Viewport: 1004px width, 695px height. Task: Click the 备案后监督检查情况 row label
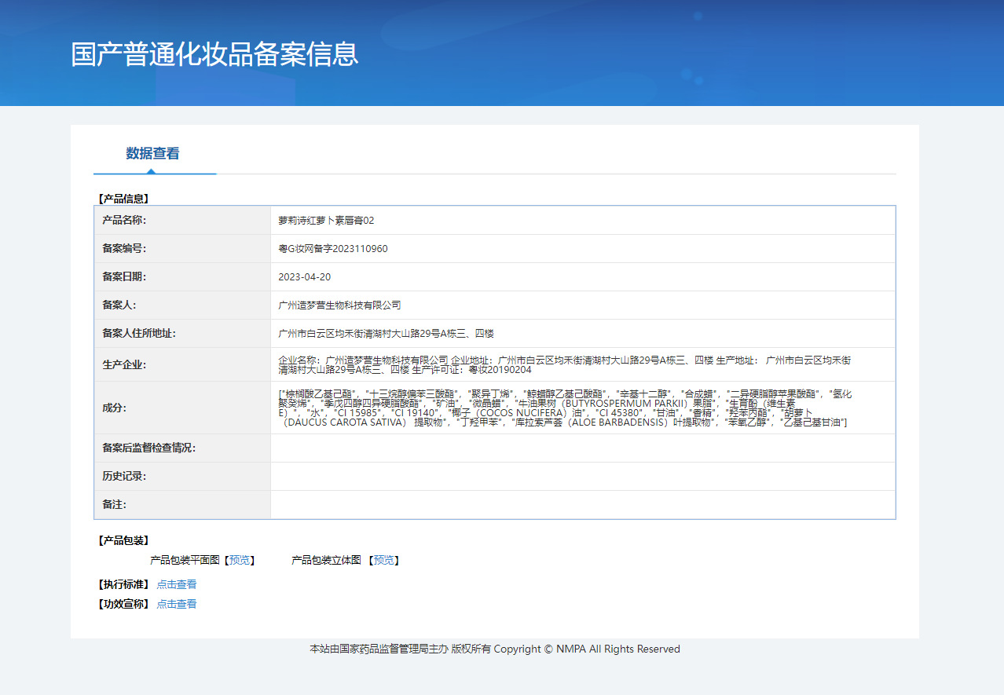148,448
